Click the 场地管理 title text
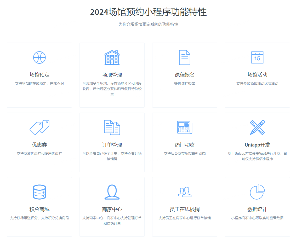This screenshot has width=296, height=244. (x=112, y=75)
